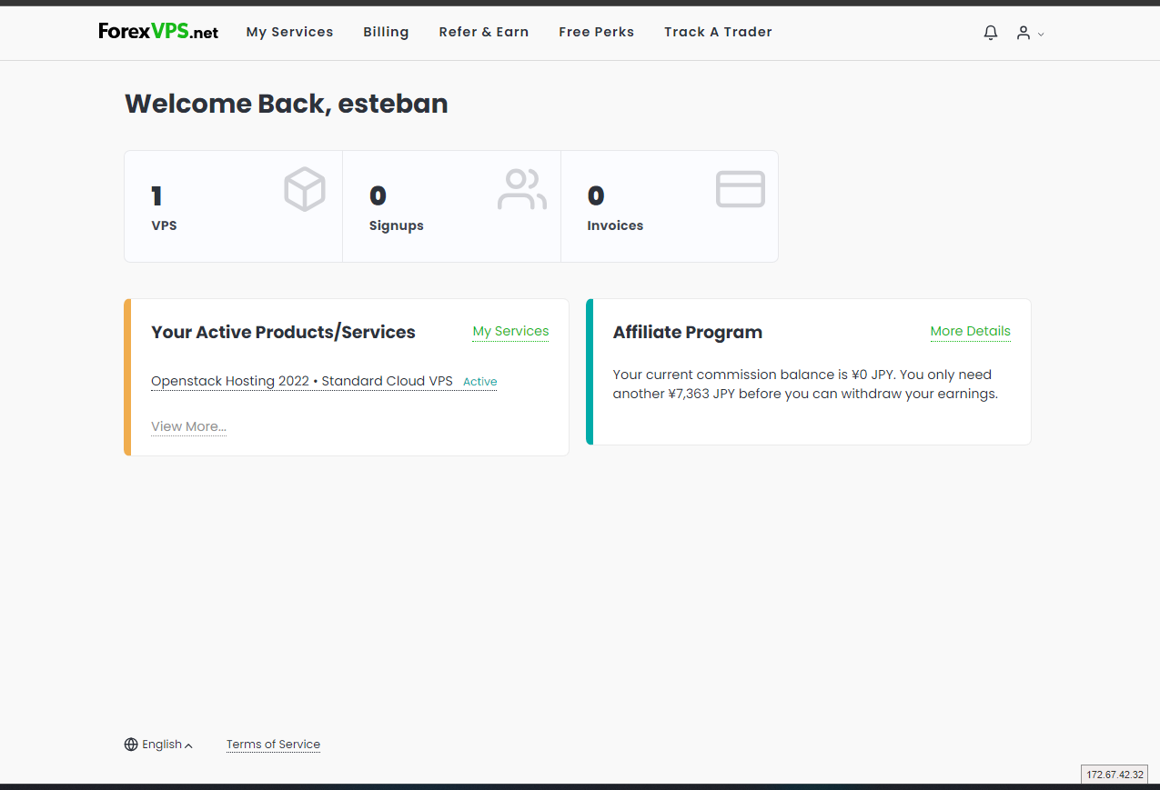Click the Signups people icon
The image size is (1160, 790).
tap(521, 189)
